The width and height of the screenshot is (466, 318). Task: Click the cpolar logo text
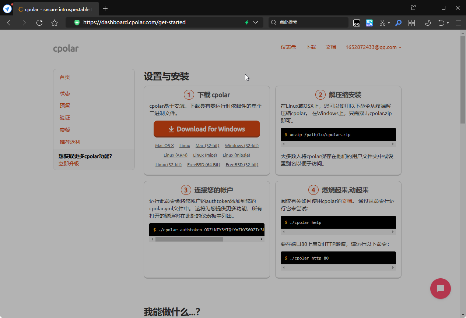click(66, 48)
